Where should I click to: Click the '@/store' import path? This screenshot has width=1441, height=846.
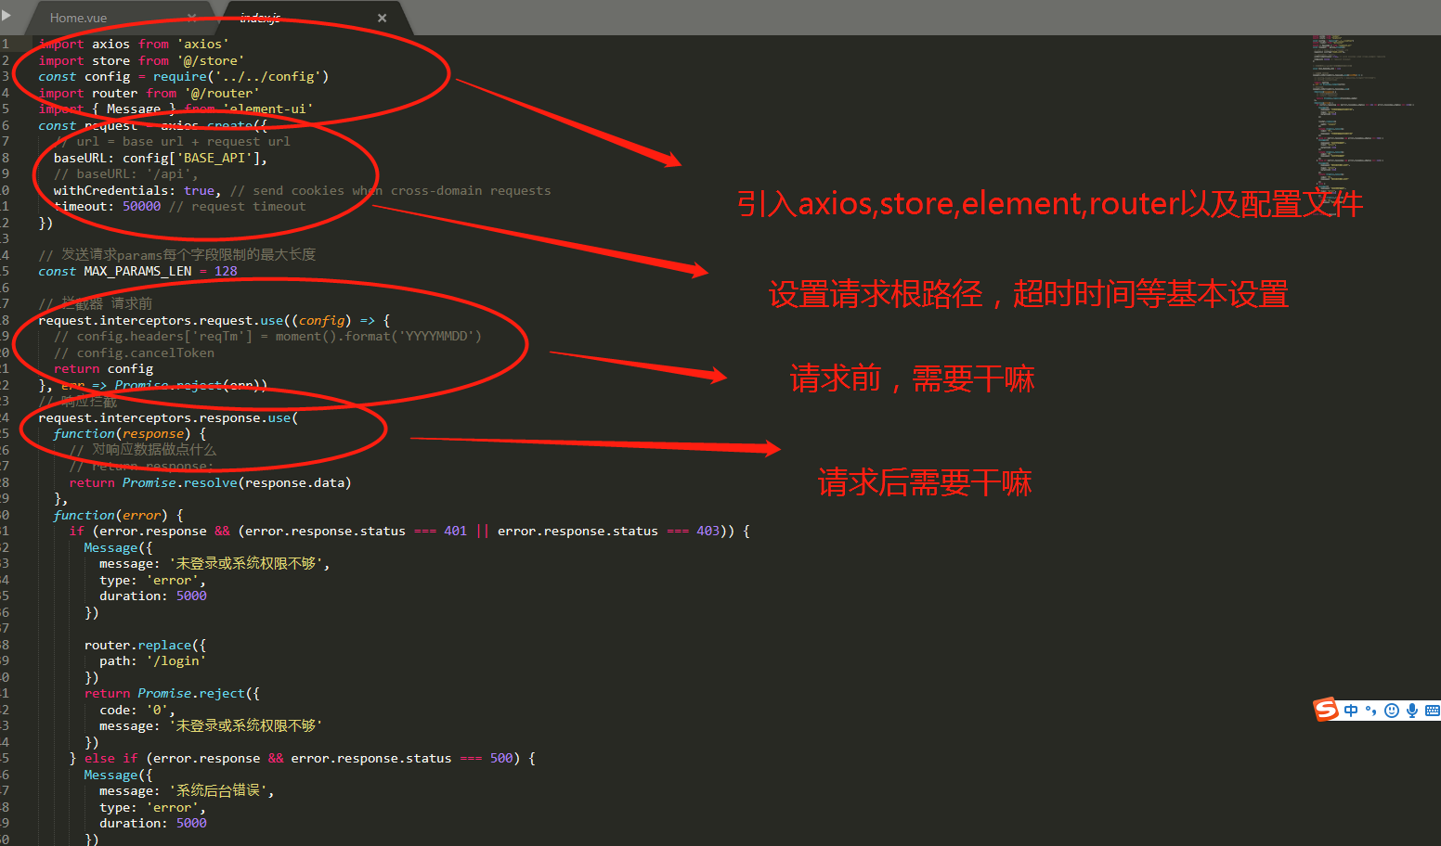tap(211, 60)
